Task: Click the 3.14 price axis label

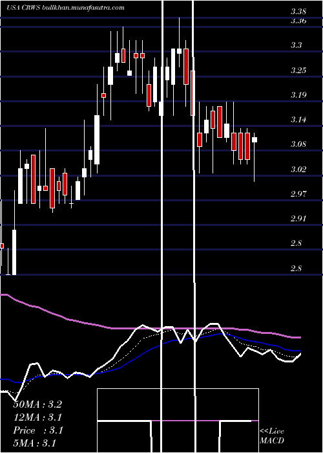Action: [x=298, y=119]
